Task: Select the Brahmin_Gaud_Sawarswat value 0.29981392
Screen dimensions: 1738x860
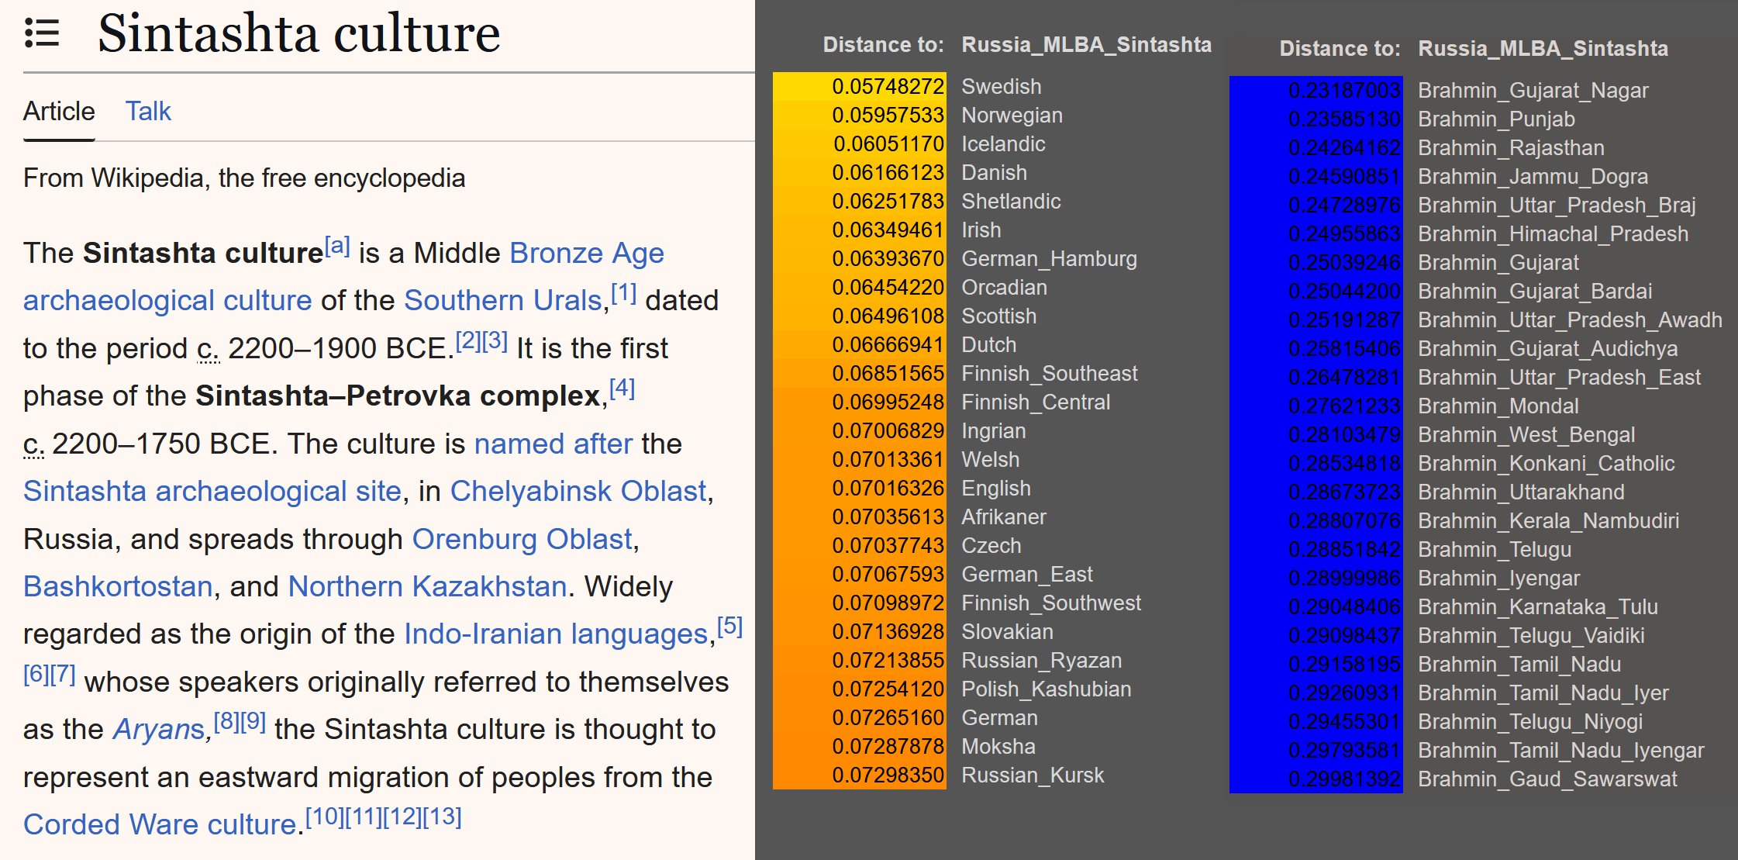Action: tap(1344, 779)
